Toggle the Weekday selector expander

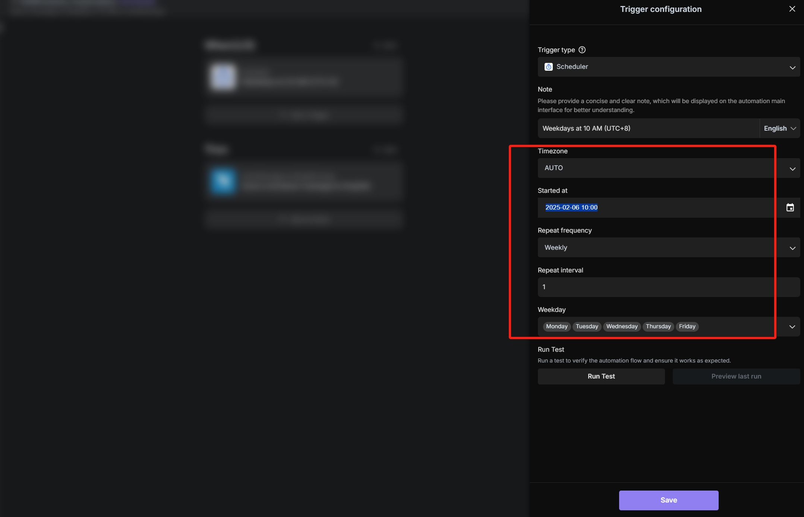792,326
